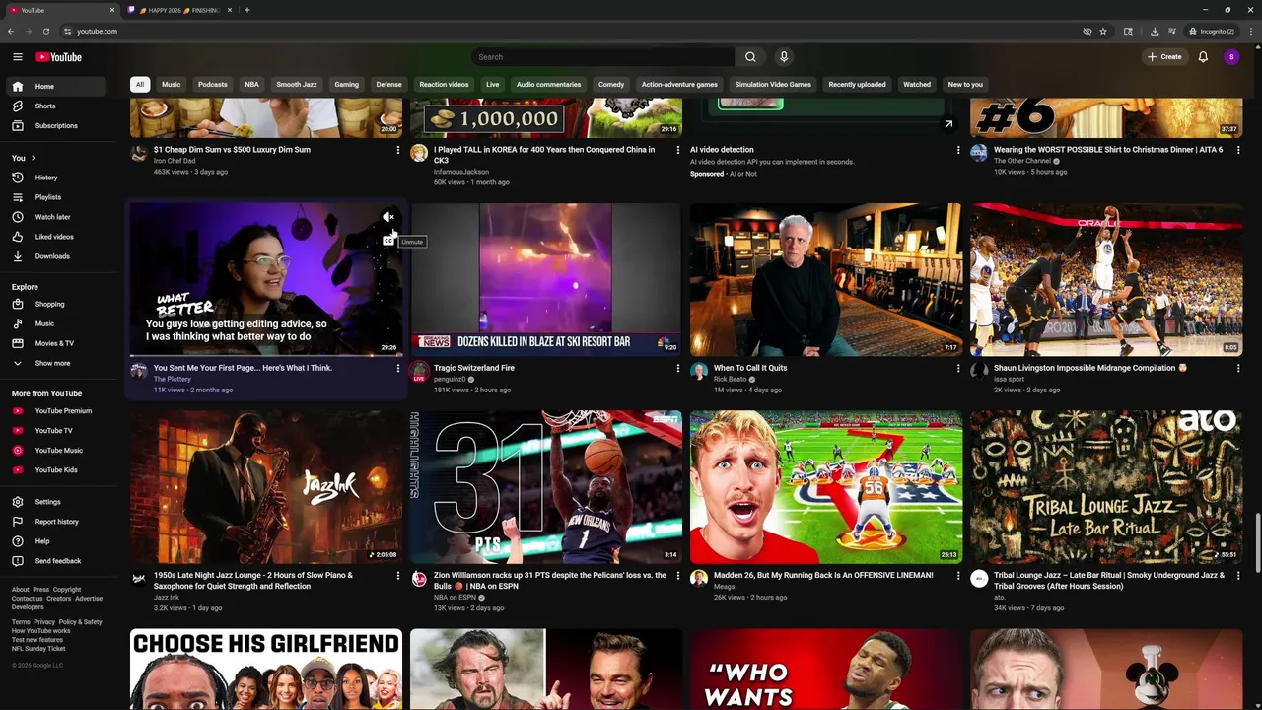Open the Iron Chef Dad channel link
The image size is (1262, 710).
pyautogui.click(x=175, y=161)
